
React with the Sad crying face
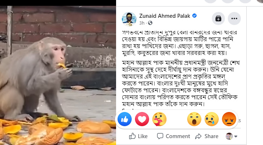(x=212, y=119)
